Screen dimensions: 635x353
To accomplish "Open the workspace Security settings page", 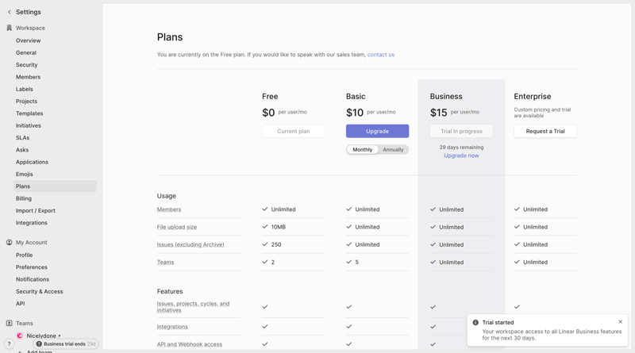I will coord(27,65).
